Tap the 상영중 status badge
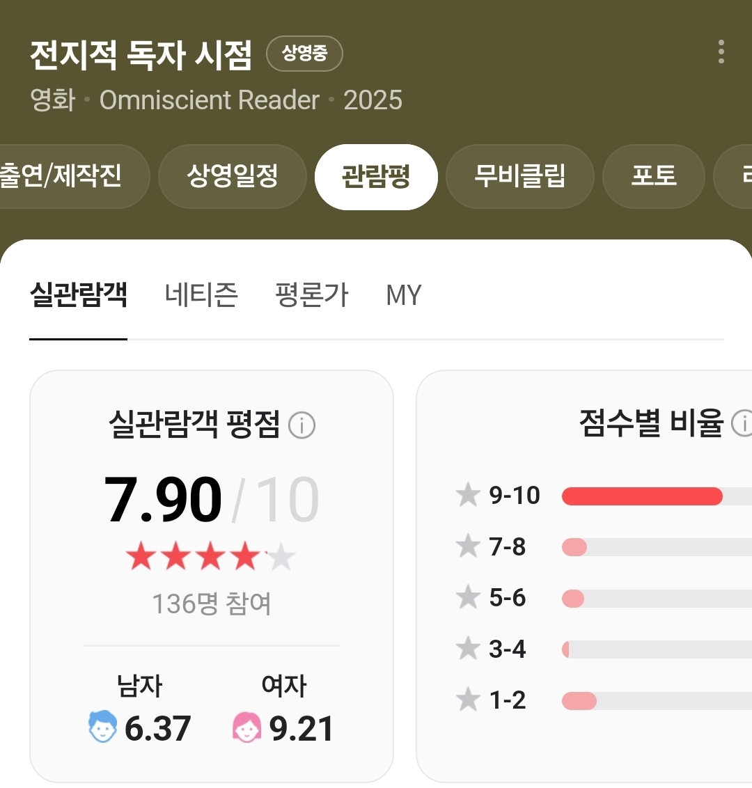Screen dimensions: 752x788 click(304, 54)
